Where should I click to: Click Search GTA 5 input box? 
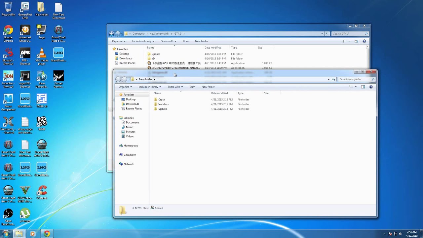tap(350, 34)
